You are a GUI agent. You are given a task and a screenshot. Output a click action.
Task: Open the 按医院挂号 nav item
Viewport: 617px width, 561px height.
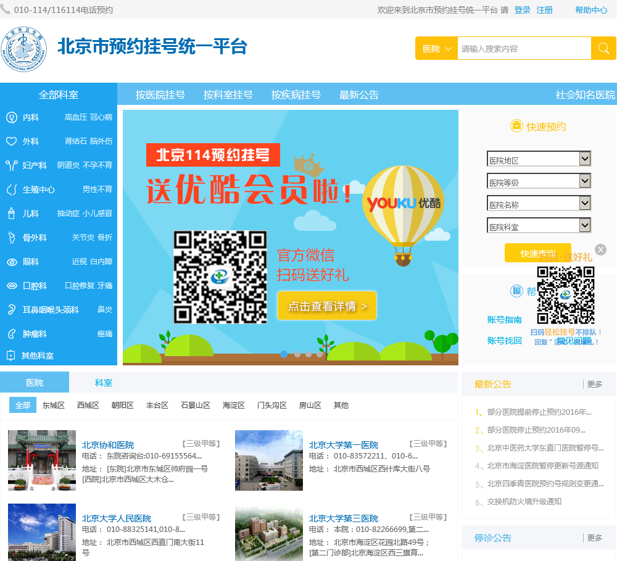pyautogui.click(x=160, y=94)
